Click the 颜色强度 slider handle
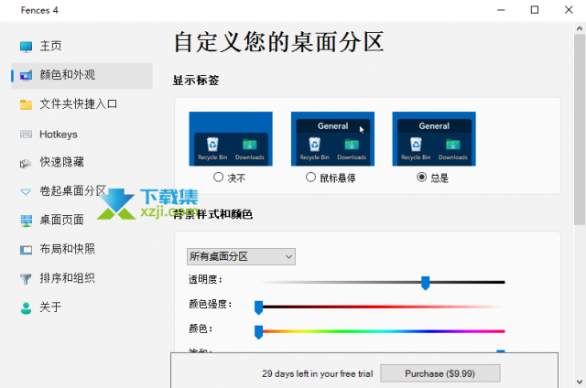The image size is (586, 388). [x=258, y=307]
